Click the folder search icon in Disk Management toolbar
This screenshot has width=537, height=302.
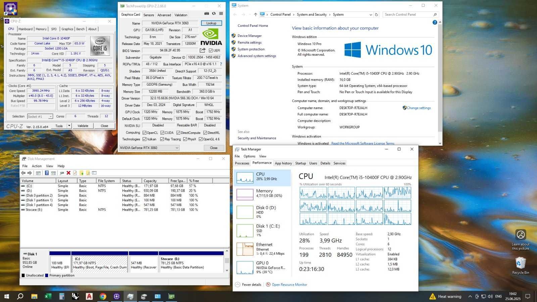click(x=88, y=173)
